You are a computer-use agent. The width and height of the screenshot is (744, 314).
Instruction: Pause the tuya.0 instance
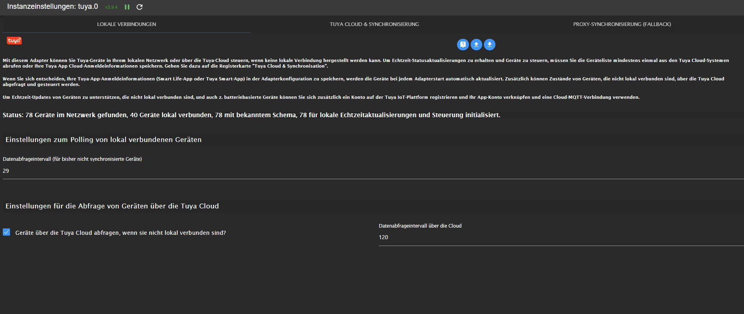[x=127, y=7]
